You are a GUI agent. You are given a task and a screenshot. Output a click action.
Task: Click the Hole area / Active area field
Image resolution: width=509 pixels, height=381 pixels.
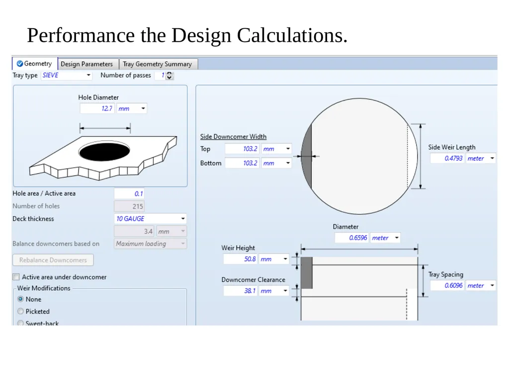(129, 194)
